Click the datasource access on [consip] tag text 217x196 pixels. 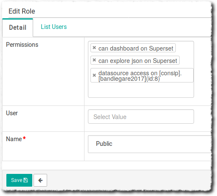click(x=140, y=76)
